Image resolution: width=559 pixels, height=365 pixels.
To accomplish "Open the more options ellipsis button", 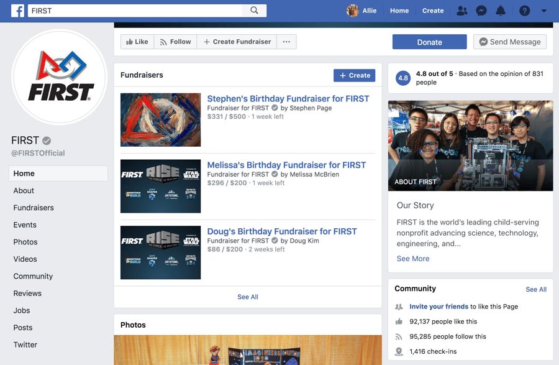I will [286, 42].
